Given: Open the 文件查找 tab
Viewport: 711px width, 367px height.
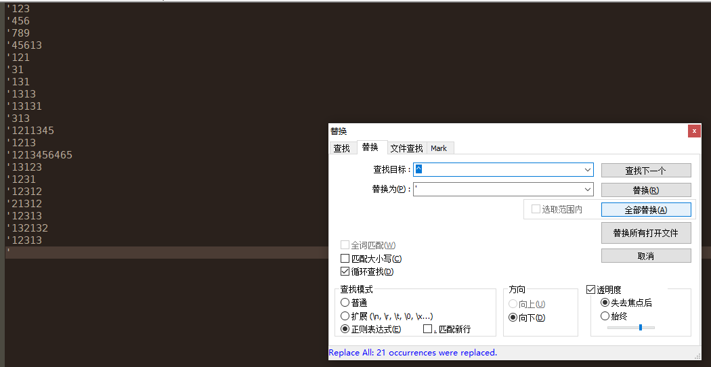Looking at the screenshot, I should coord(407,148).
